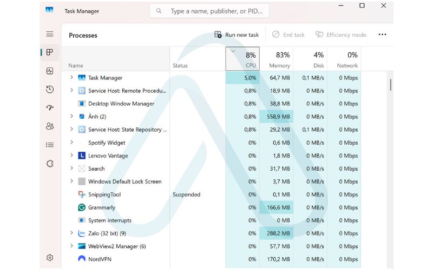433x270 pixels.
Task: Expand Service Host: State Repository row
Action: pos(71,129)
